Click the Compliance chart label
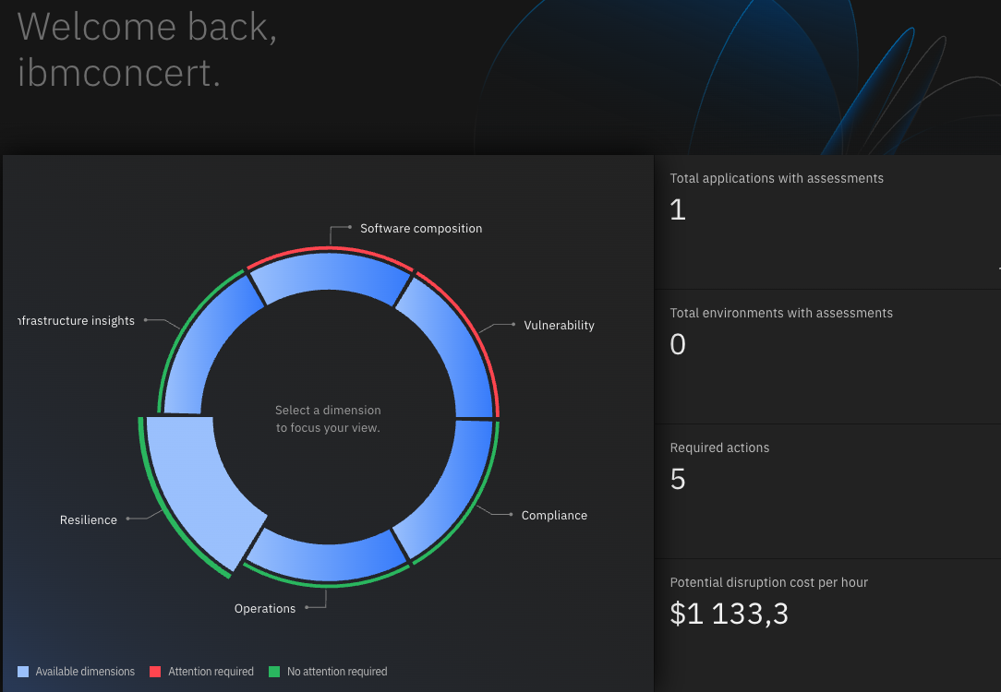This screenshot has height=692, width=1001. pyautogui.click(x=554, y=516)
